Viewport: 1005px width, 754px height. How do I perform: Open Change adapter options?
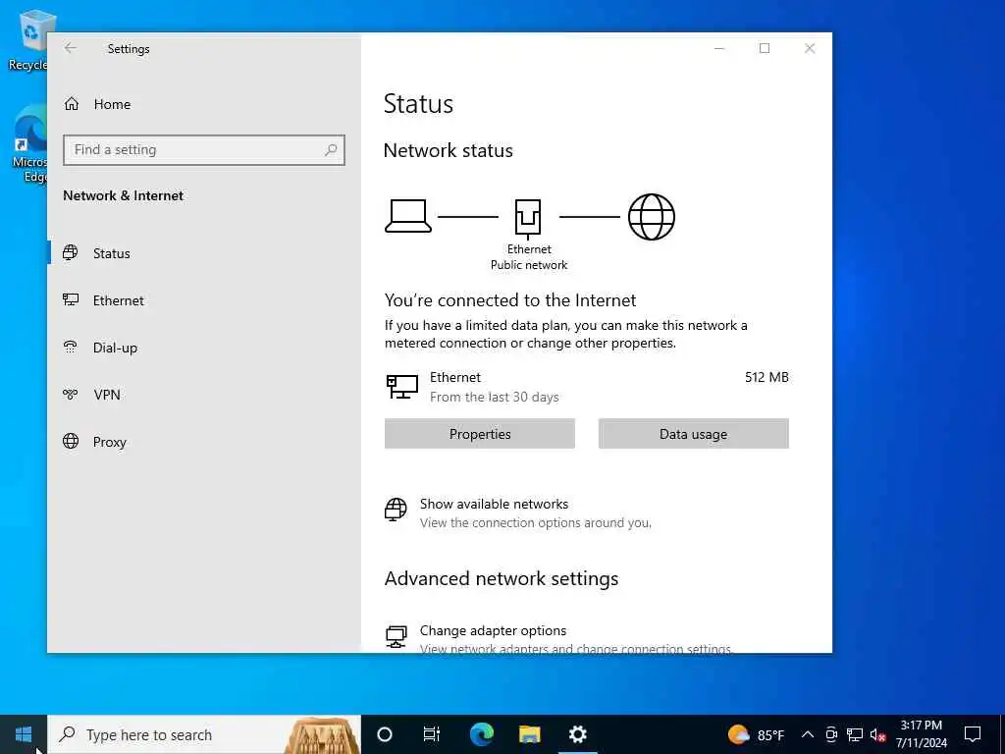pos(493,630)
